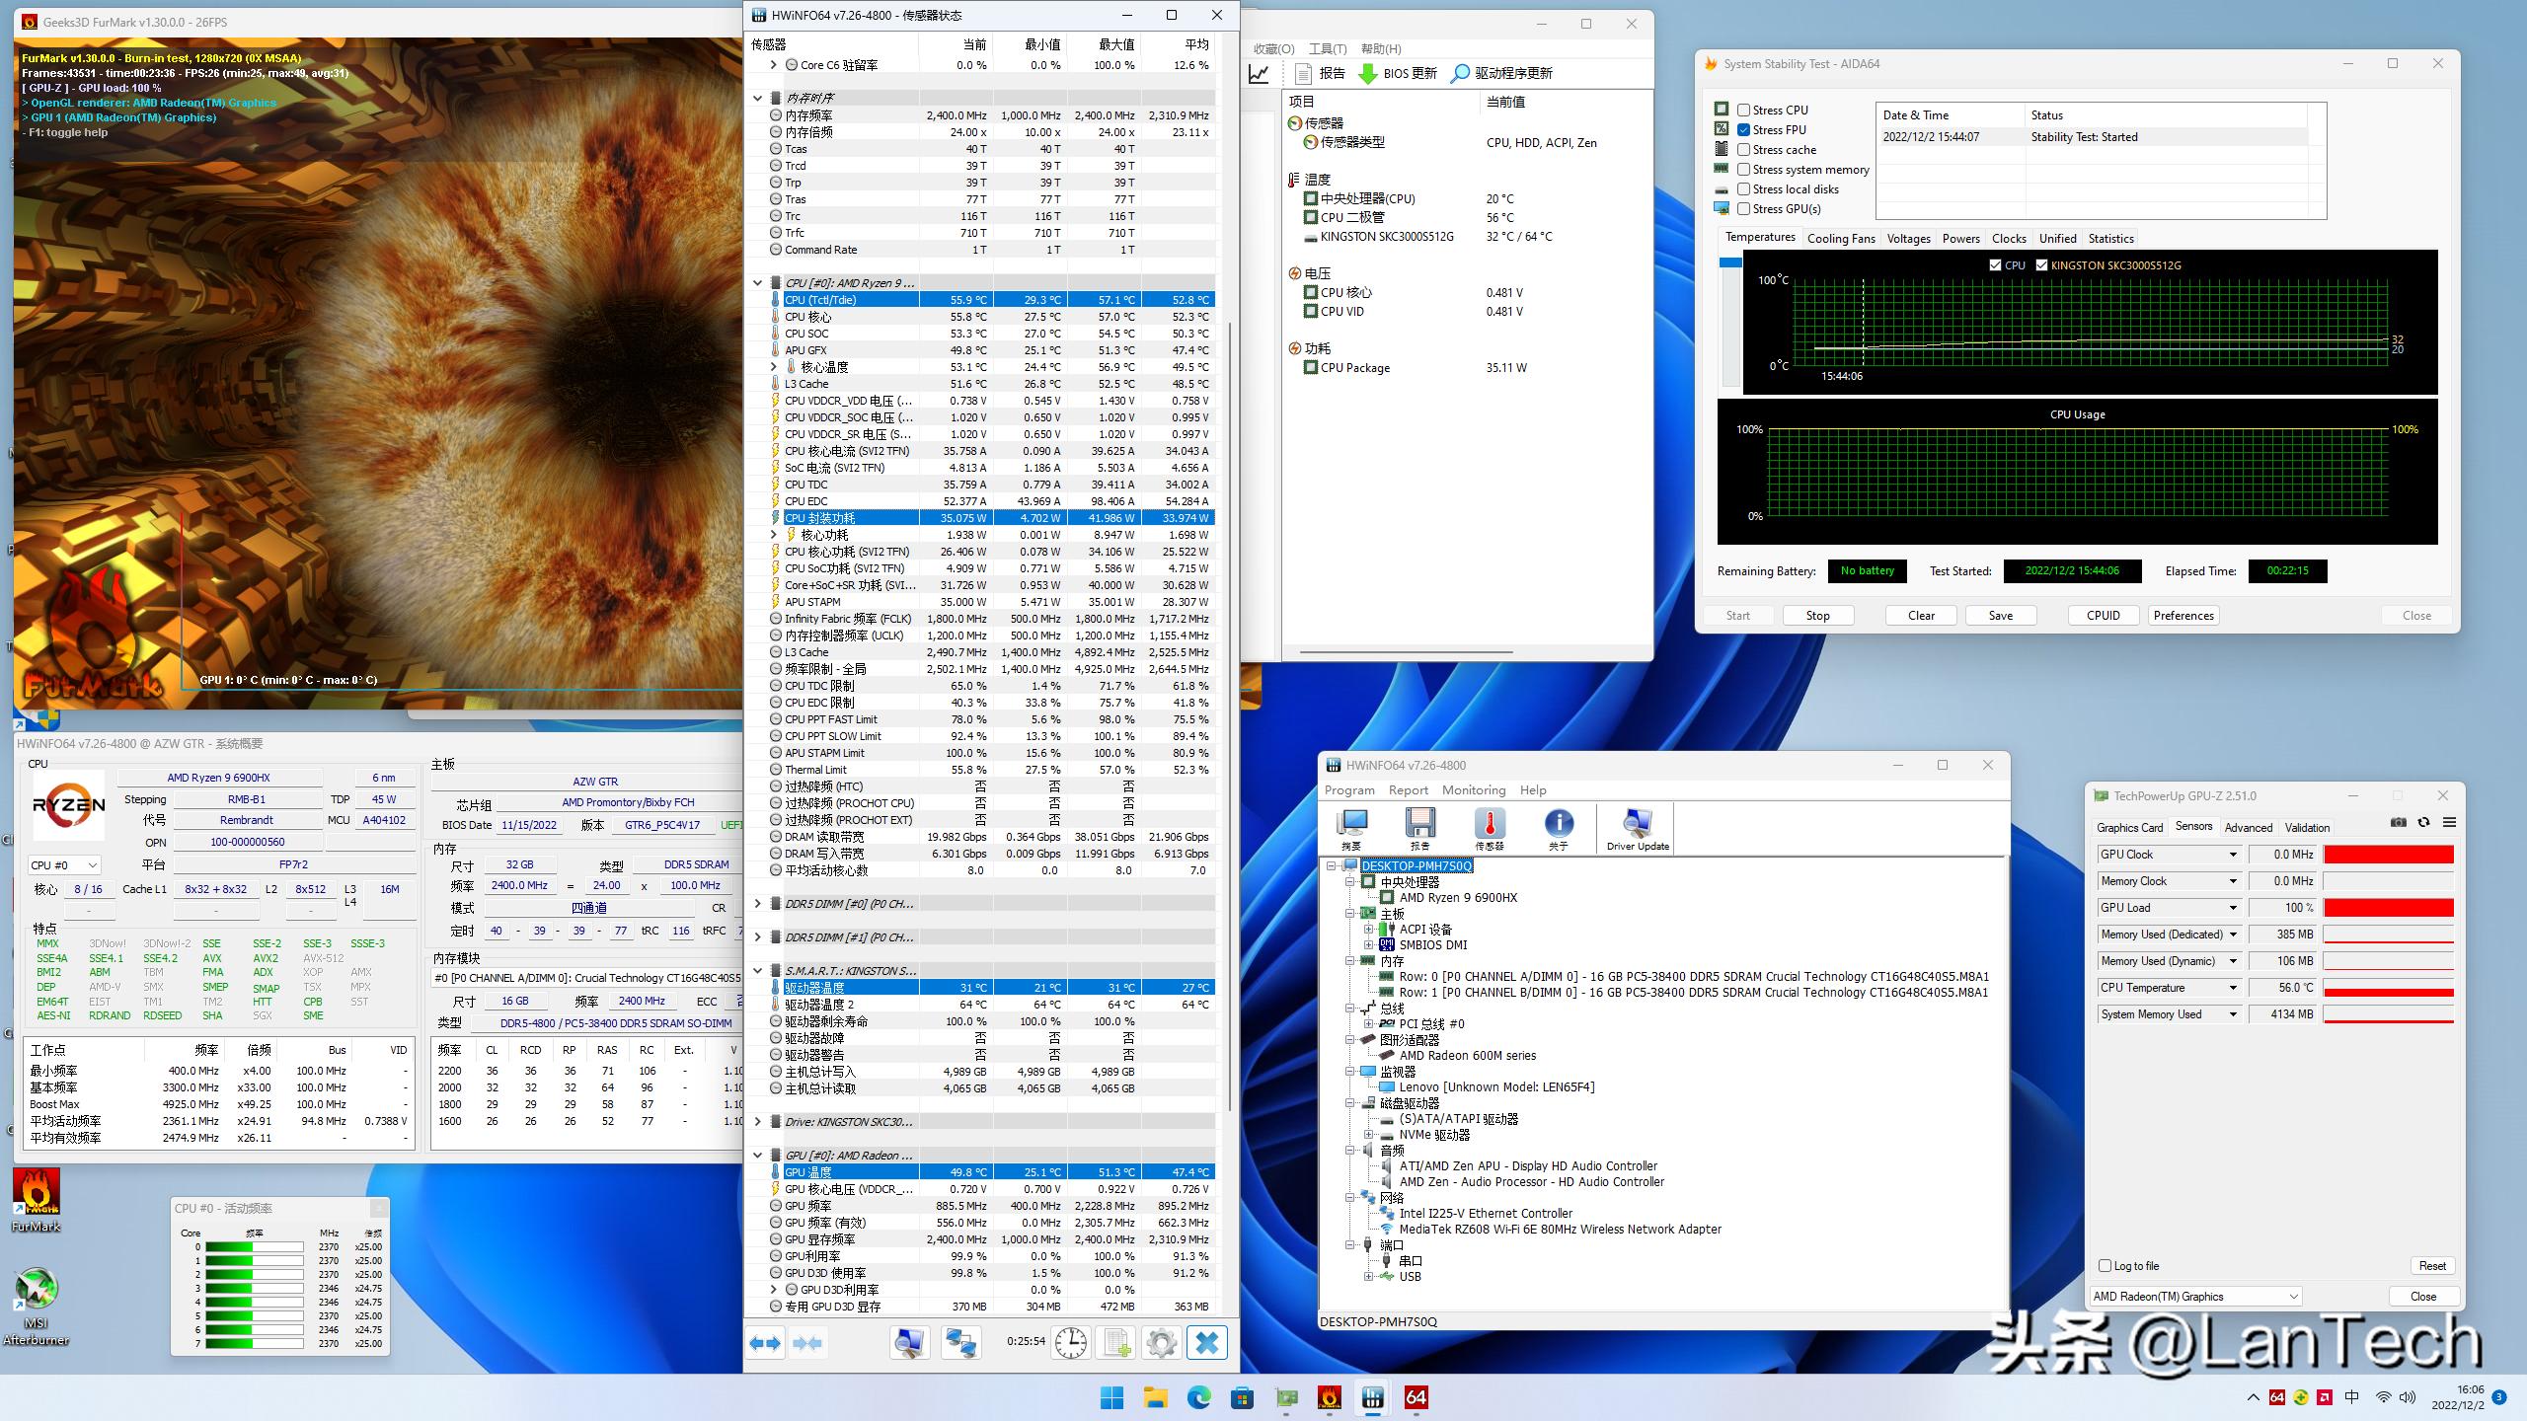The image size is (2527, 1421).
Task: Click the log file icon with green plus
Action: pos(1116,1343)
